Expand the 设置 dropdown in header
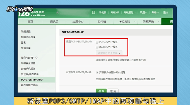Viewport: 190px width, 105px height. point(143,12)
